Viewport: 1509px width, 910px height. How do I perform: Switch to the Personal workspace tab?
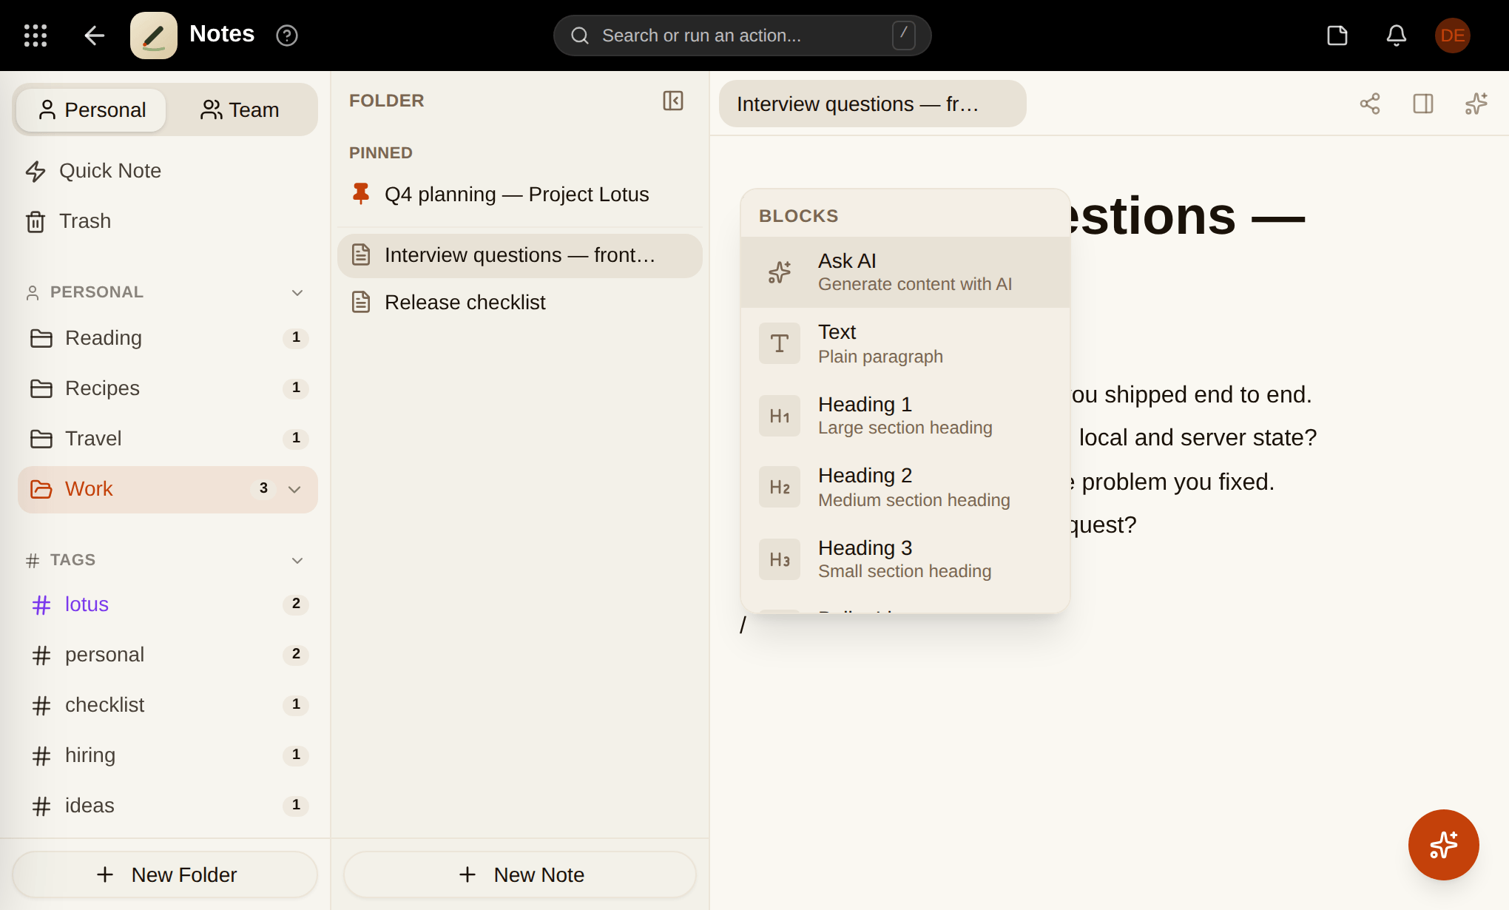click(x=92, y=110)
